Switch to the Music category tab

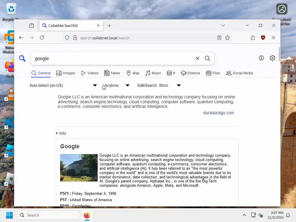coord(153,73)
